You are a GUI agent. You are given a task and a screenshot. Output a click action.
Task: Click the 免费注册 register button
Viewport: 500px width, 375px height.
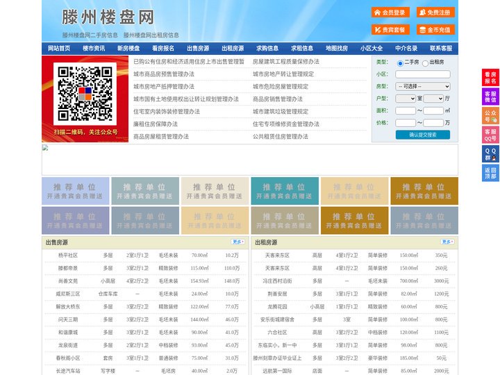[x=435, y=12]
